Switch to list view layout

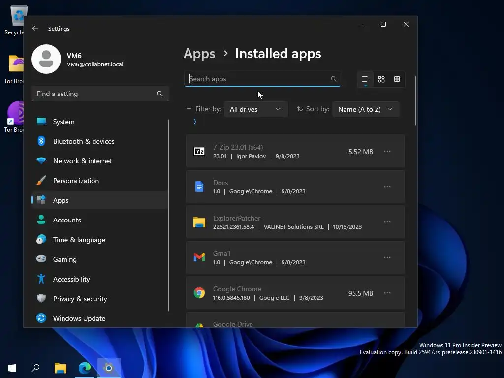click(366, 79)
